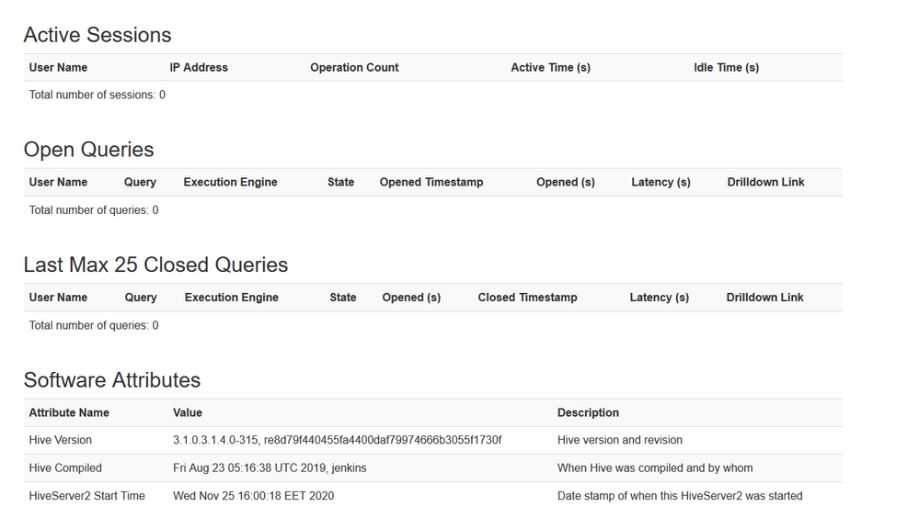Click the Hive Version attribute name
This screenshot has height=518, width=919.
61,440
